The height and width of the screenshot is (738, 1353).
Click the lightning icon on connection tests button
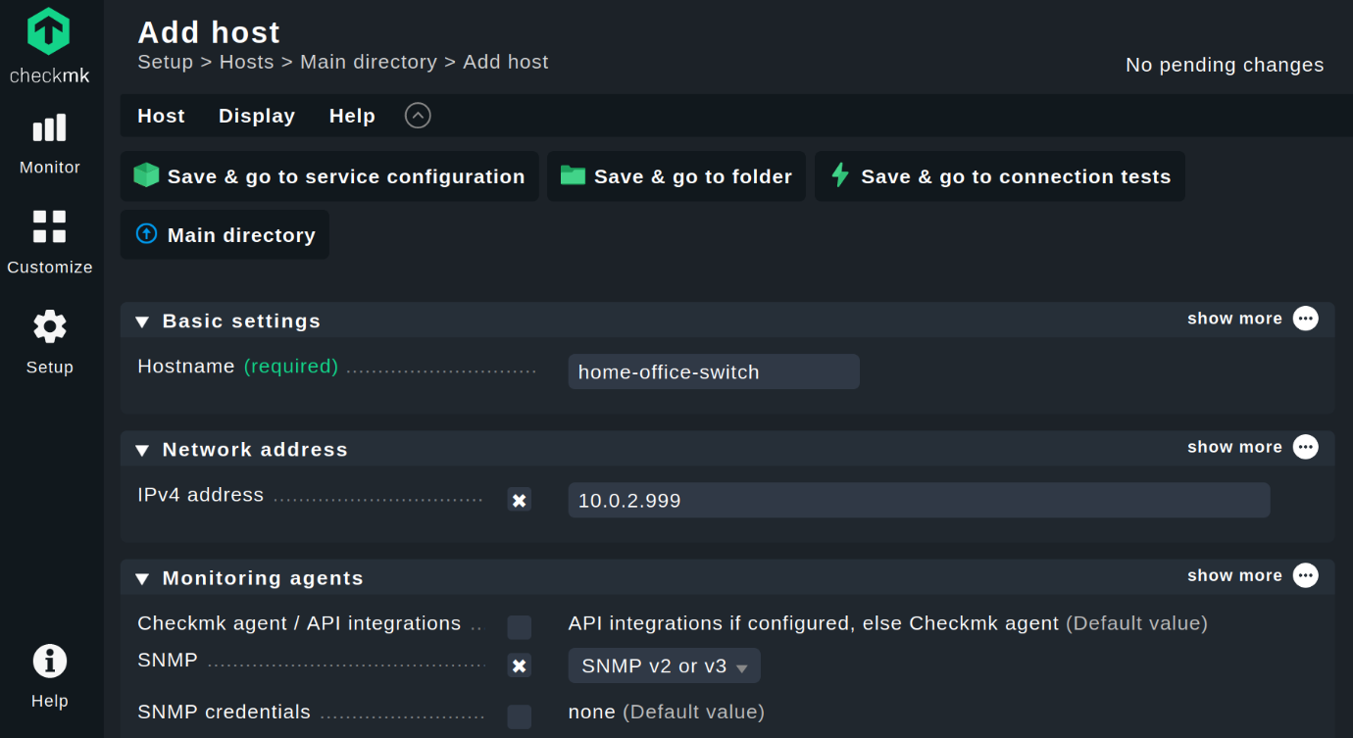click(x=840, y=176)
